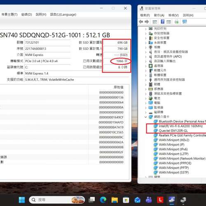
Task: Expand the 軟體元件 category
Action: click(146, 70)
